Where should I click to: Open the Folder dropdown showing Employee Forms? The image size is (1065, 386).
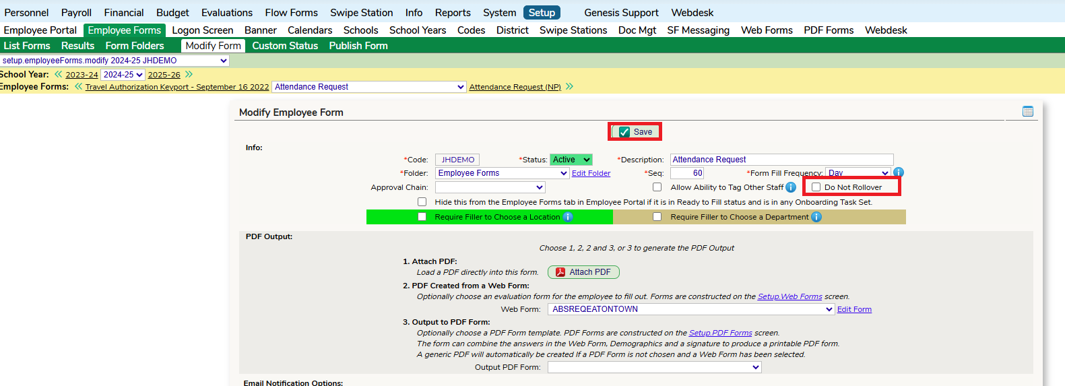[x=503, y=173]
